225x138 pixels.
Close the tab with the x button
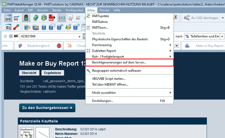(177, 46)
